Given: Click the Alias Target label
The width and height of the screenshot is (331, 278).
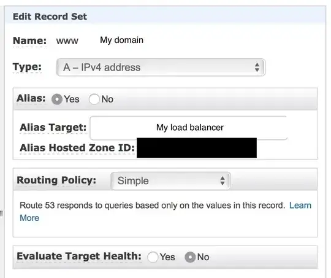Looking at the screenshot, I should point(53,128).
